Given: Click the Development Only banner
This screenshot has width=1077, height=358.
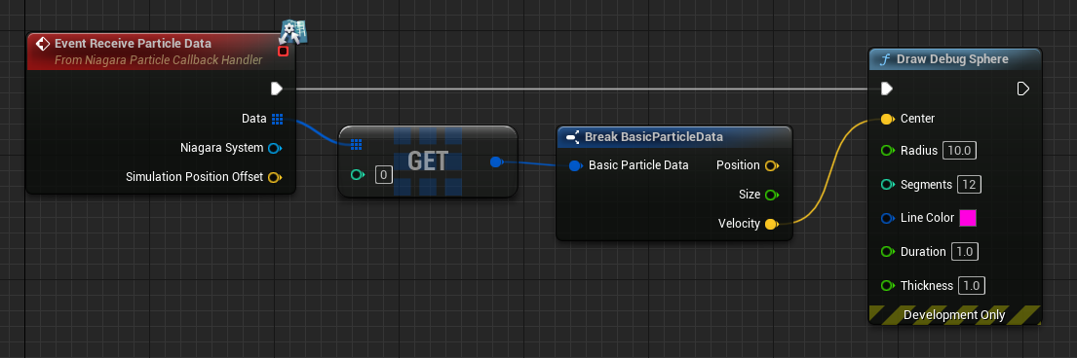Looking at the screenshot, I should coord(955,315).
